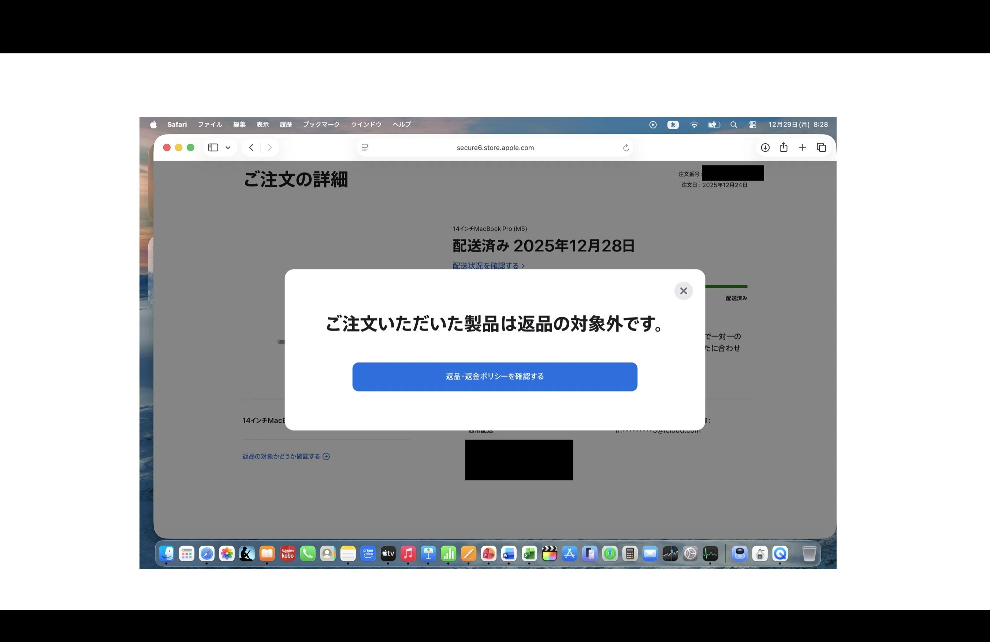The height and width of the screenshot is (642, 990).
Task: Click the date and time 12月29日(月) 8:28
Action: (798, 125)
